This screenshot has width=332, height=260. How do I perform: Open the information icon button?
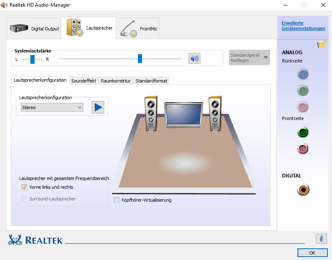(321, 239)
